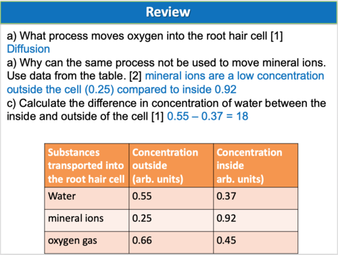The image size is (338, 255).
Task: Click the answer 0.55 – 0.37 = 18
Action: click(208, 116)
